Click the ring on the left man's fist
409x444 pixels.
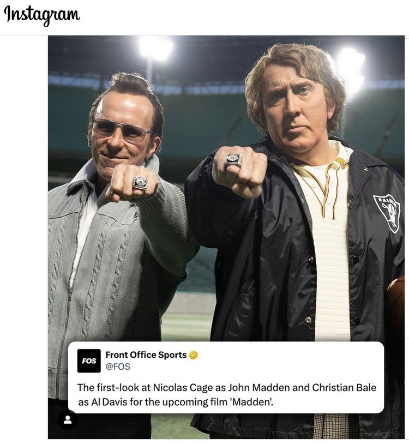[140, 183]
